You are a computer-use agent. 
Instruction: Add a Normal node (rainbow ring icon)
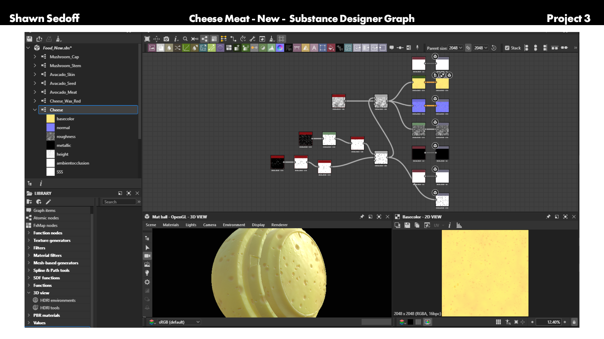click(x=280, y=48)
